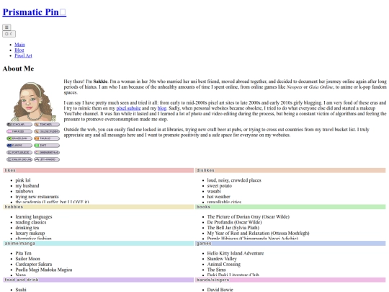This screenshot has height=292, width=389.
Task: Click the 'games' blue header bar
Action: pyautogui.click(x=290, y=244)
